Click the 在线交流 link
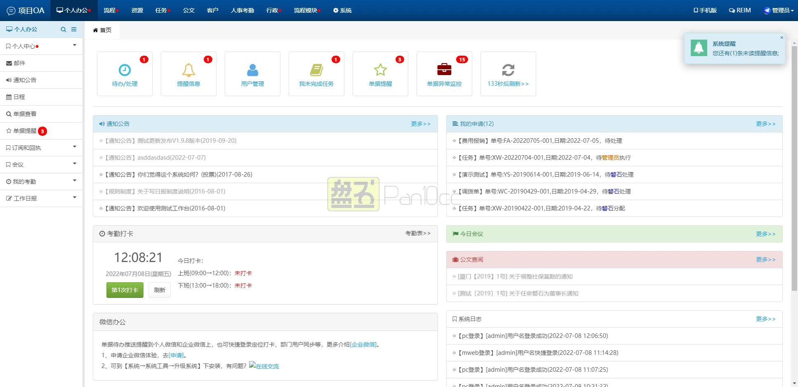Viewport: 798px width, 387px height. click(x=267, y=366)
